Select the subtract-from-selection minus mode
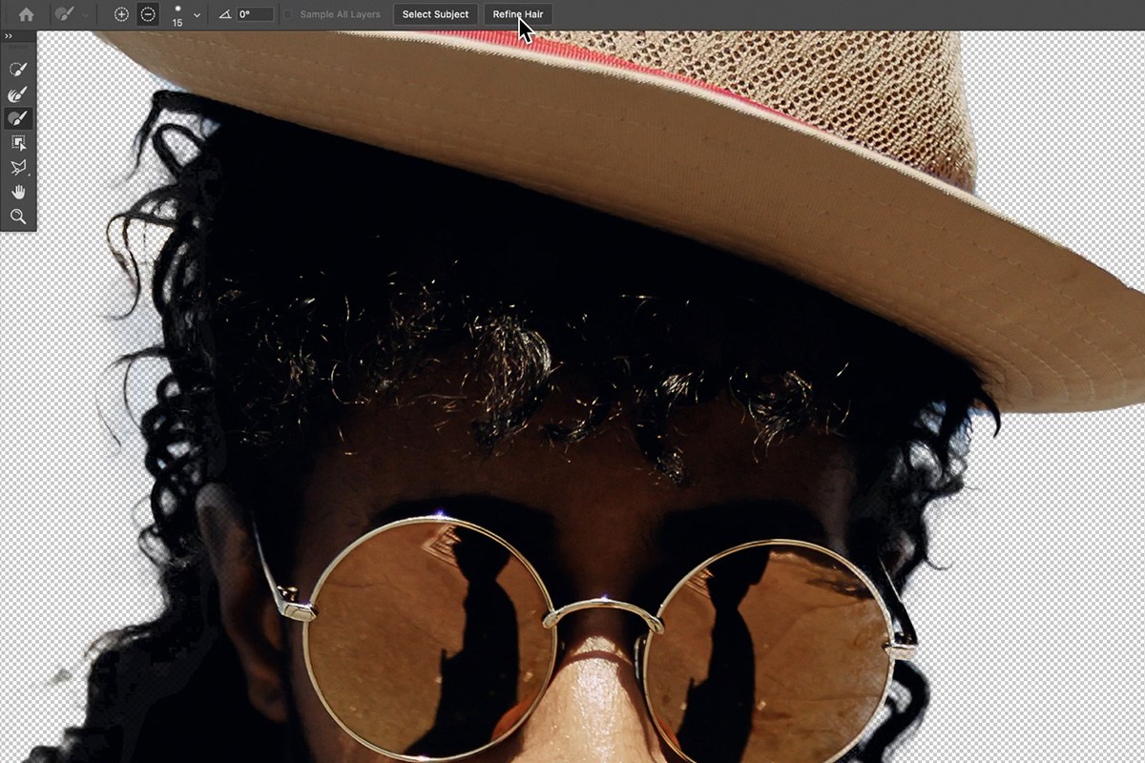The image size is (1145, 763). [x=148, y=14]
